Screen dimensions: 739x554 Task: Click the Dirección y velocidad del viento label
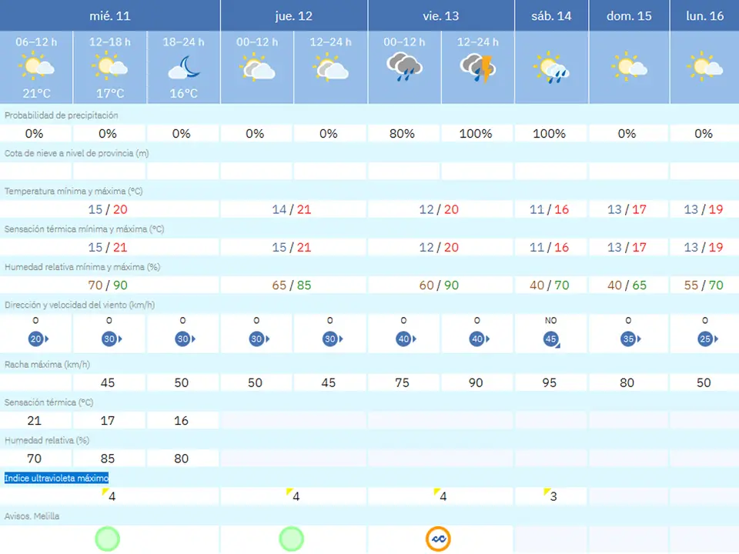(79, 305)
